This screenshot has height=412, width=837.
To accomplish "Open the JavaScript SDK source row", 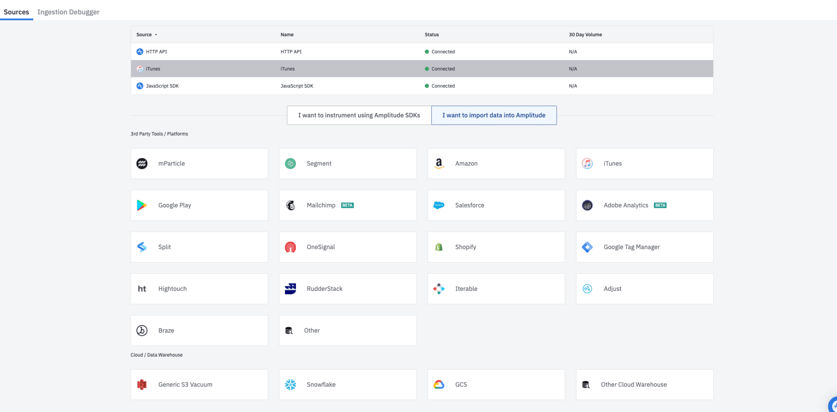I will (422, 86).
